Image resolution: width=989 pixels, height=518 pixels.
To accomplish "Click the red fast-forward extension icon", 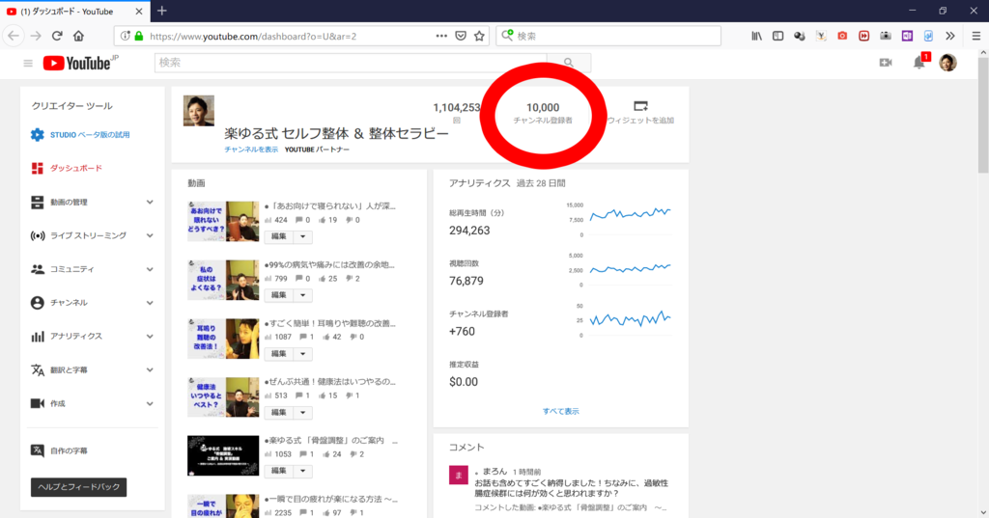I will tap(864, 36).
